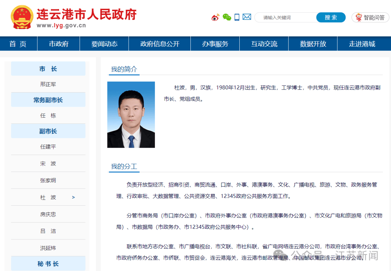The image size is (391, 271).
Task: Click the 常务副市长 section header
Action: click(x=48, y=100)
